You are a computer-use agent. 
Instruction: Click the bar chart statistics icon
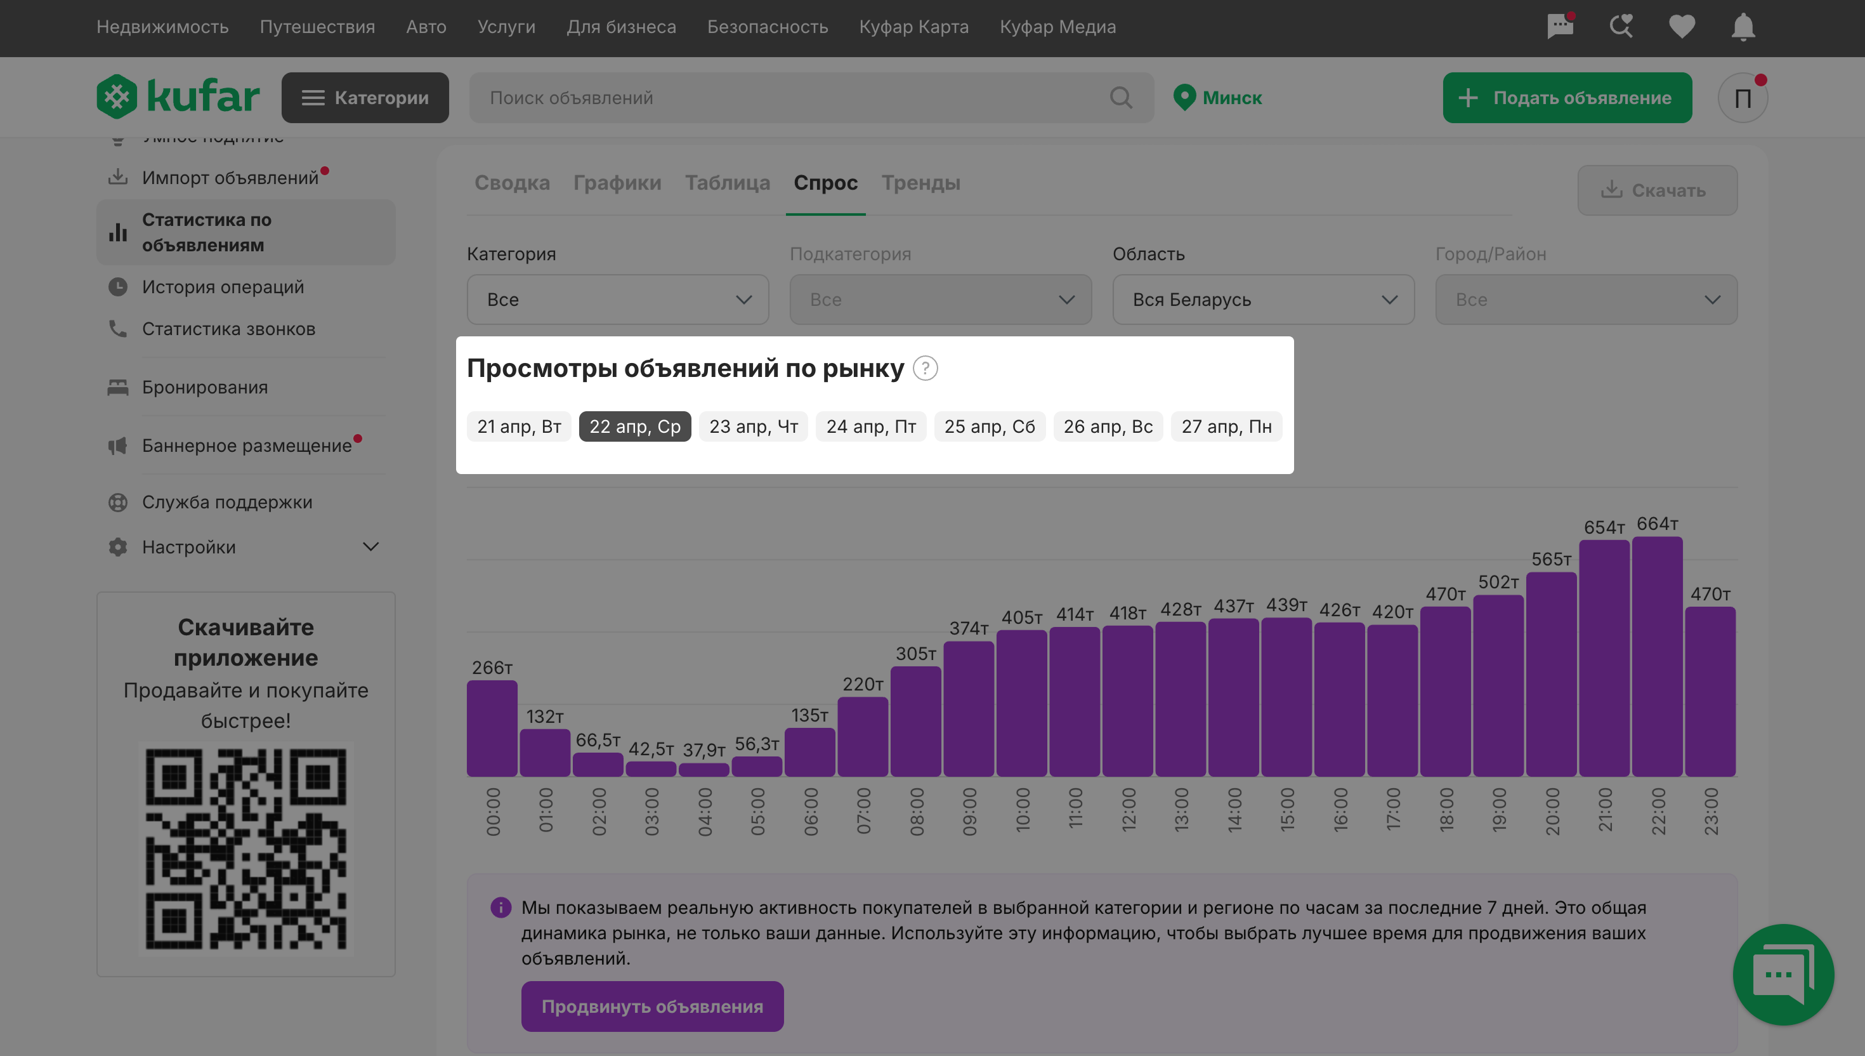[x=117, y=232]
